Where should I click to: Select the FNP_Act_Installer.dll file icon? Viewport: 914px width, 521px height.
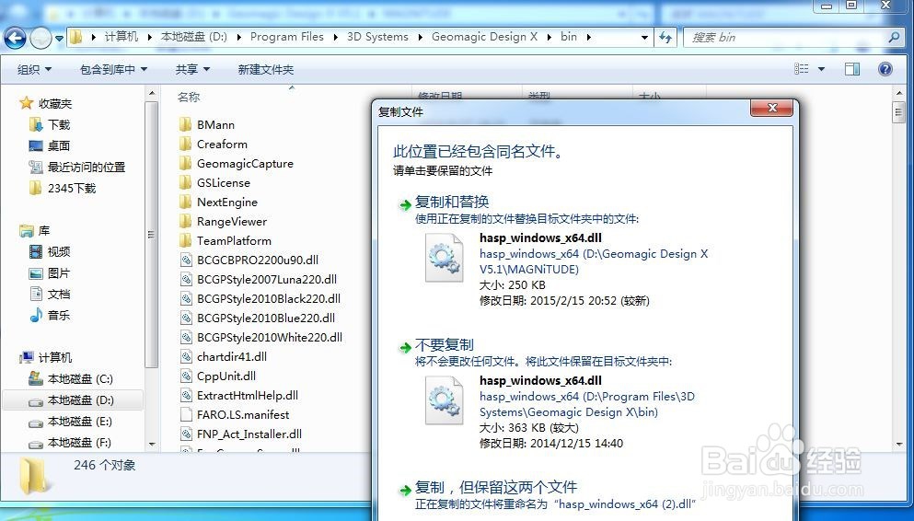pyautogui.click(x=186, y=434)
